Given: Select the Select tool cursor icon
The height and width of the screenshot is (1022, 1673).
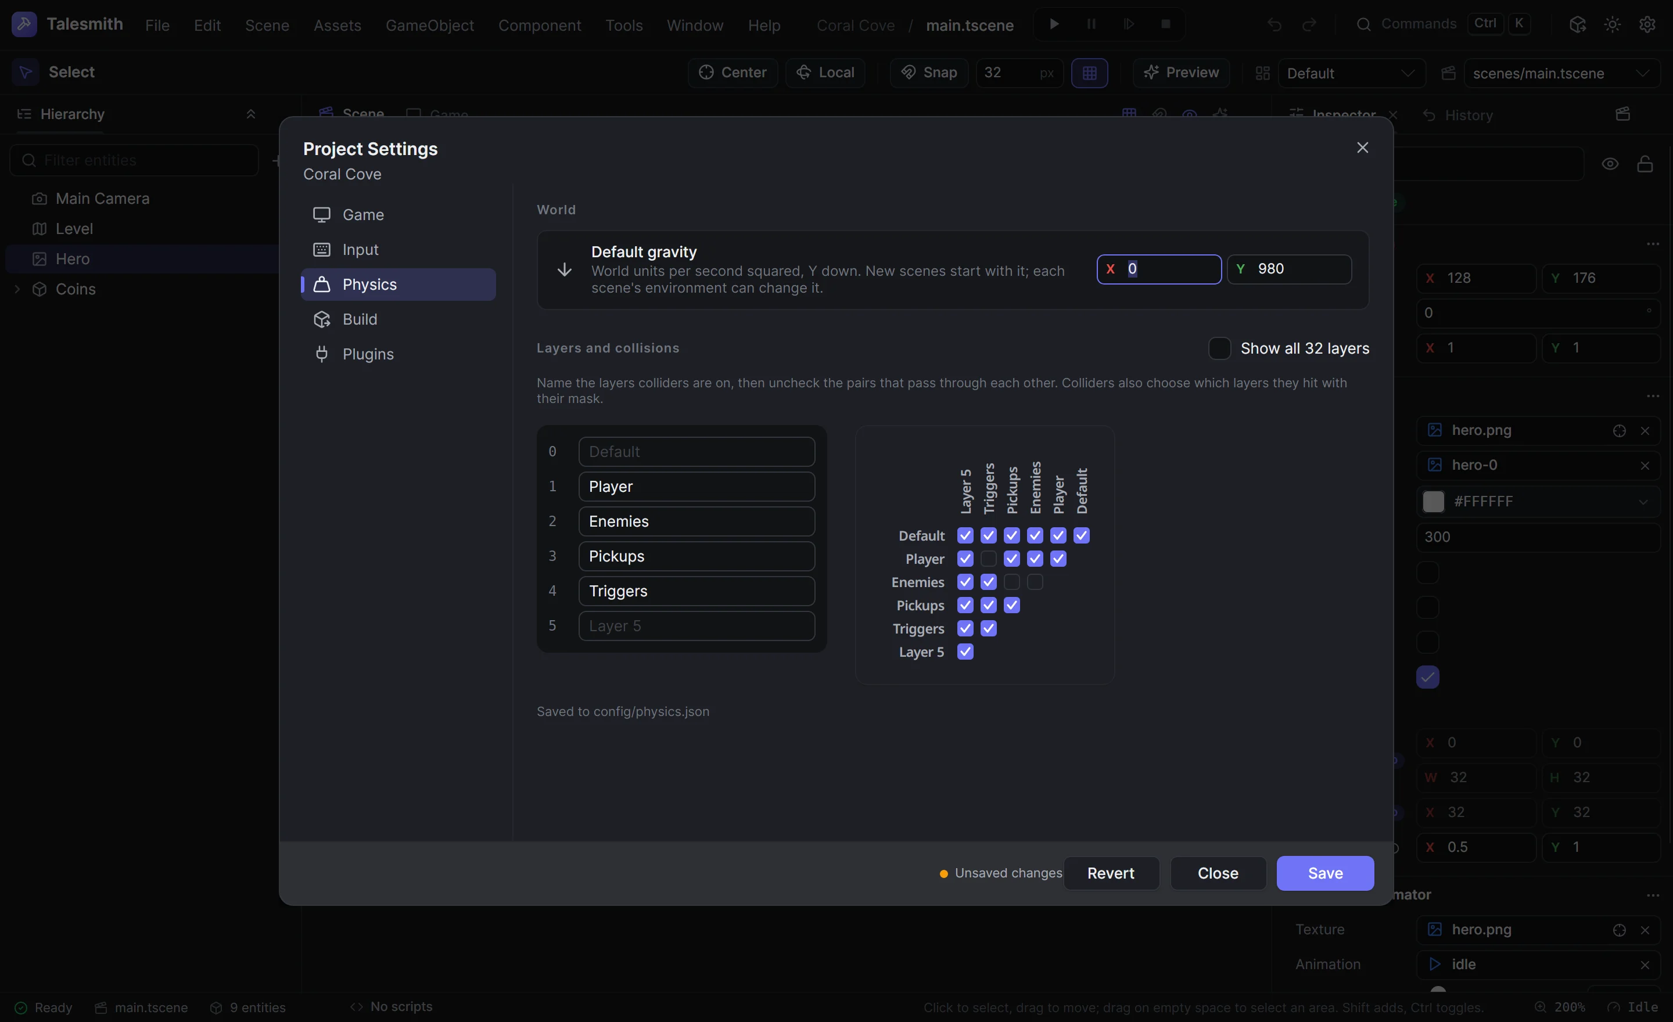Looking at the screenshot, I should click(x=26, y=72).
